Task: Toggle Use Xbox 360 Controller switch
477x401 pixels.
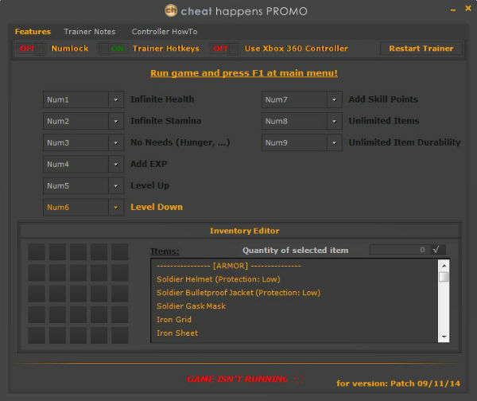Action: (x=225, y=49)
